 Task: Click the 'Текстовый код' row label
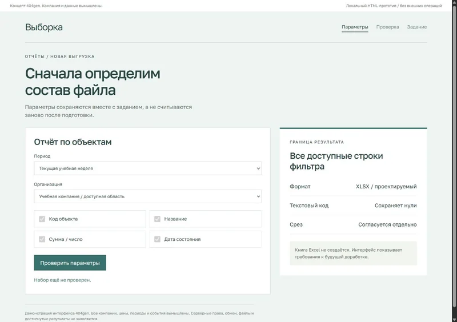pos(309,206)
